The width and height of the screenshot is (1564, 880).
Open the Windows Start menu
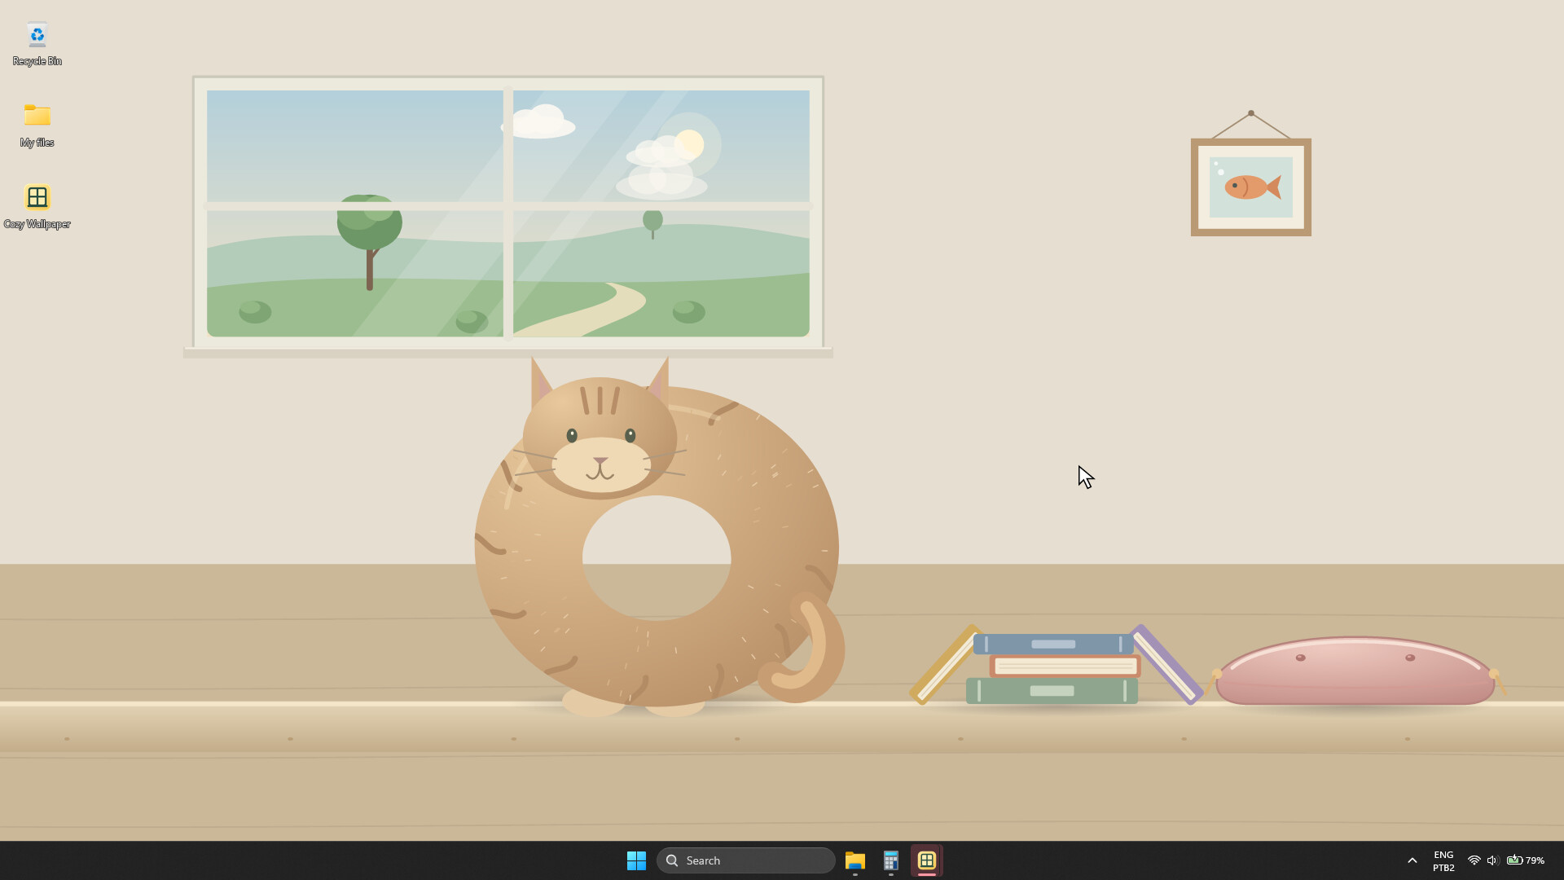coord(636,860)
